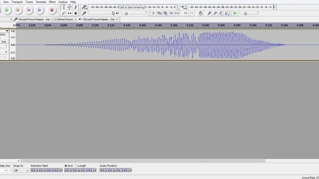Select the Selection (I-beam) tool
The height and width of the screenshot is (179, 319).
pyautogui.click(x=64, y=7)
